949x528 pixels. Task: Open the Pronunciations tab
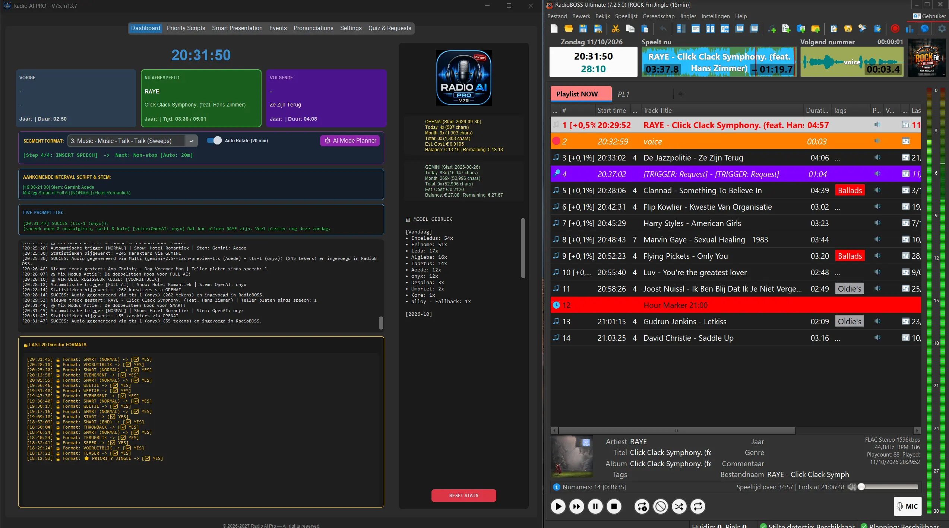313,28
